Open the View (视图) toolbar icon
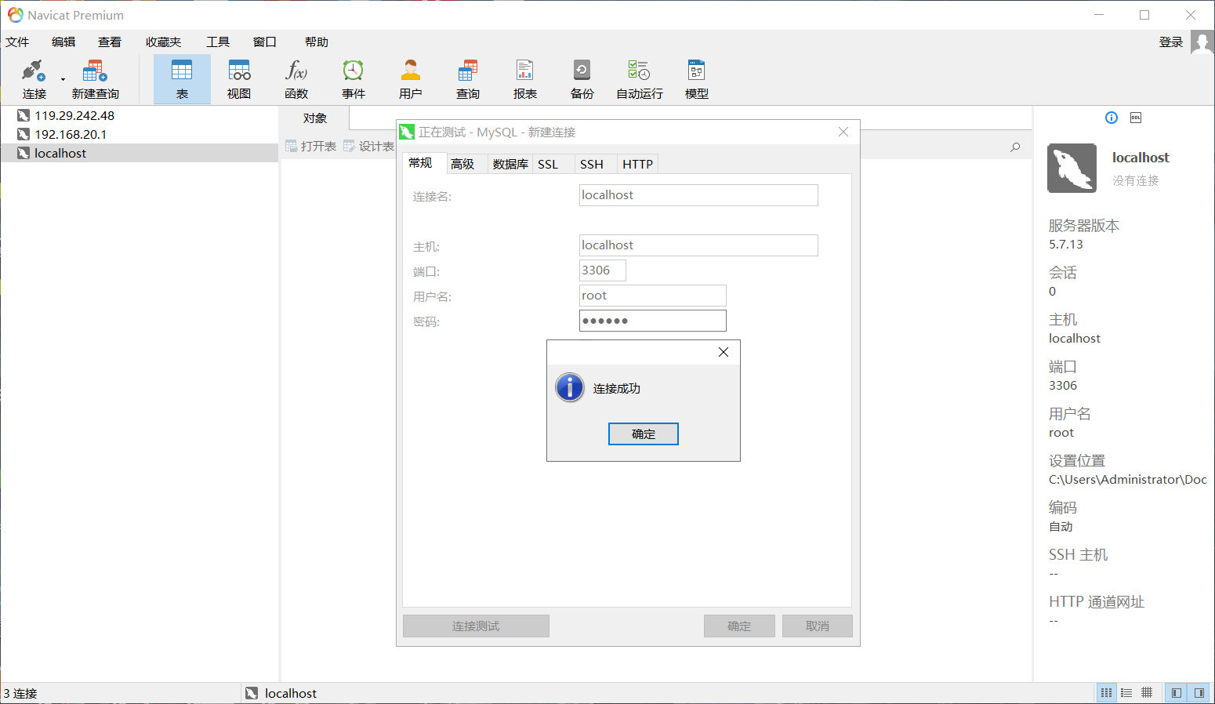 [x=239, y=78]
